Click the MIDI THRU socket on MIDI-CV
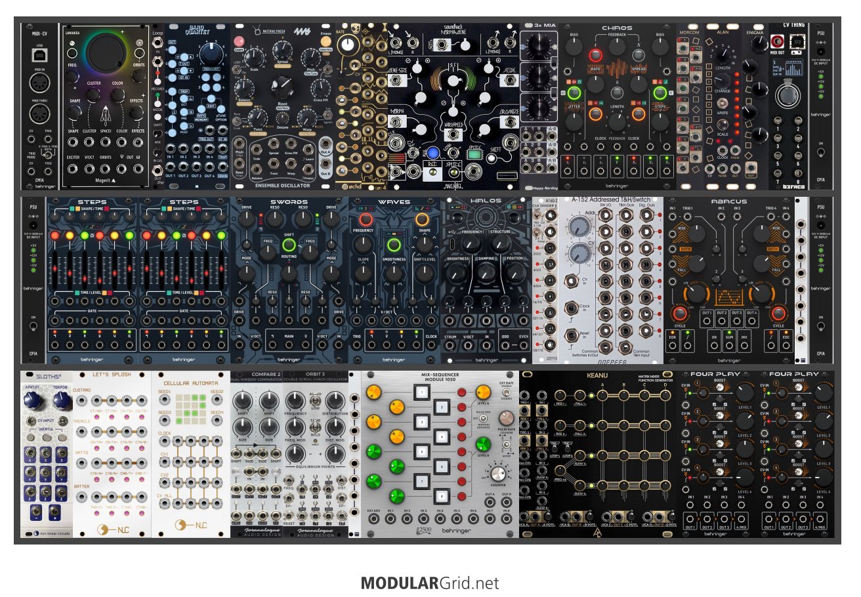The height and width of the screenshot is (597, 861). tap(39, 114)
